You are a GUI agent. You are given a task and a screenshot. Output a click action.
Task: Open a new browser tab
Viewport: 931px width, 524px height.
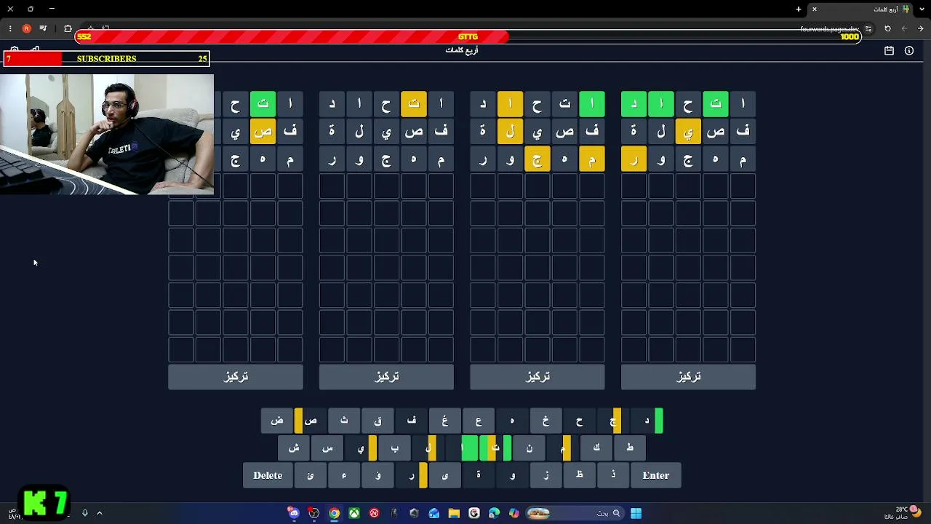[799, 9]
